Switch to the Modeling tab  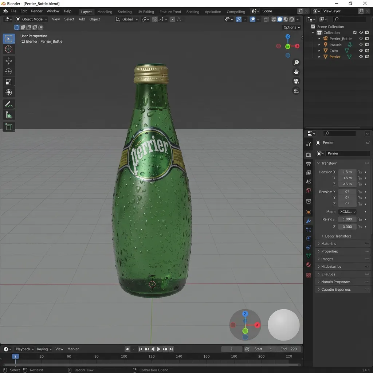pyautogui.click(x=105, y=11)
